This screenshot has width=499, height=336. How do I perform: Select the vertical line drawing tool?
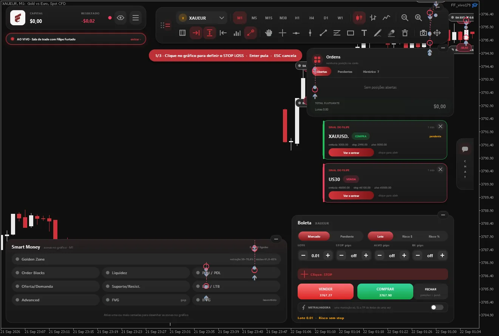point(310,33)
